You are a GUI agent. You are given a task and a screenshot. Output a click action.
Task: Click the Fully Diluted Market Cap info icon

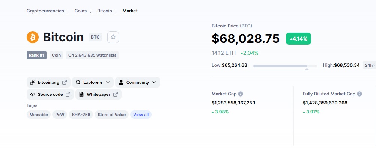pyautogui.click(x=359, y=94)
